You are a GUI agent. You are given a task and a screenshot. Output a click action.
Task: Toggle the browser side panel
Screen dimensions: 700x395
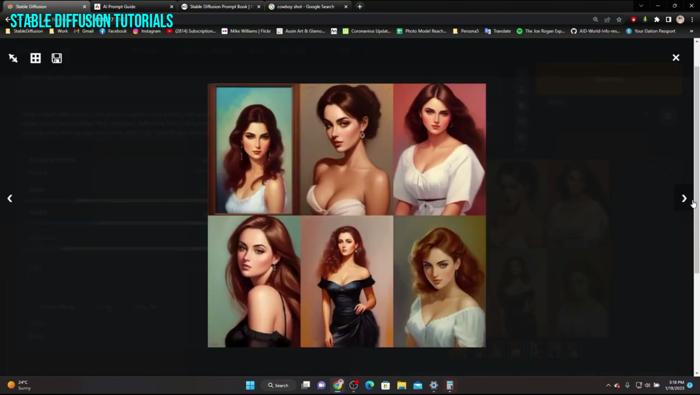click(x=668, y=20)
